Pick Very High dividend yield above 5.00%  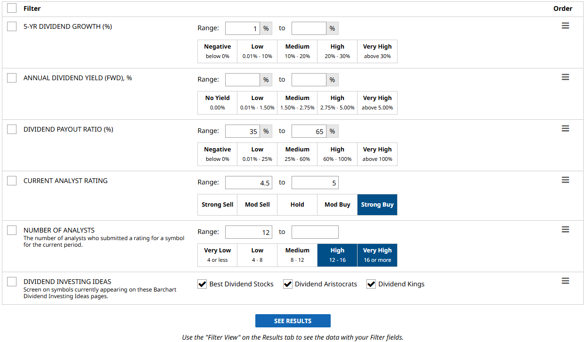click(377, 103)
